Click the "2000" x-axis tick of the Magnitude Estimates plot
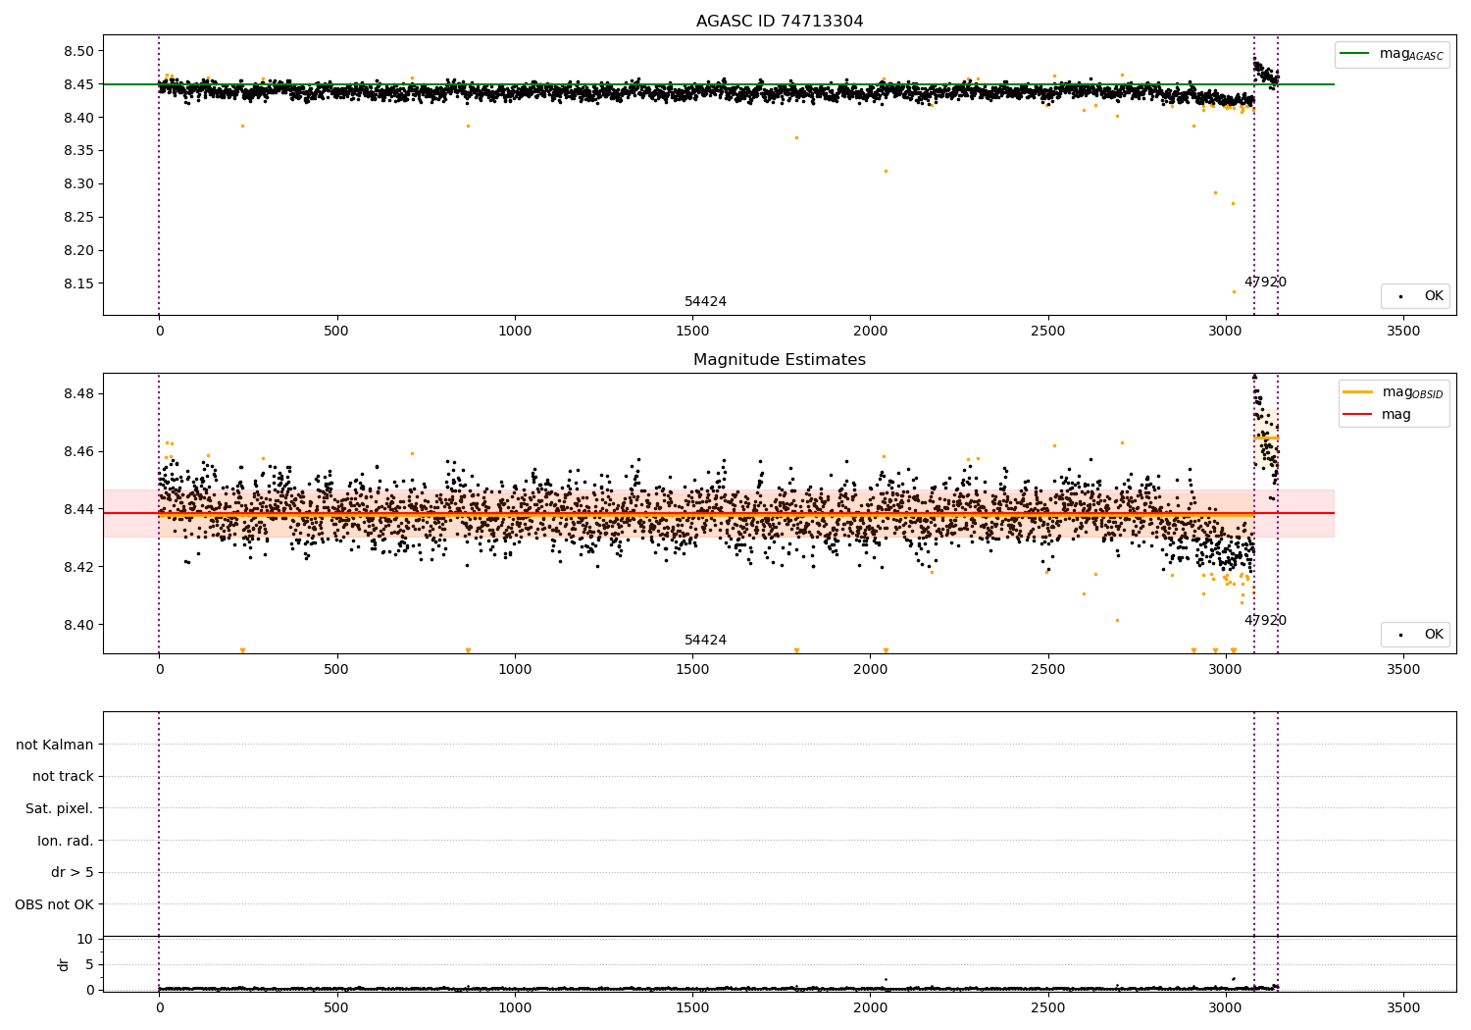1471x1030 pixels. pos(870,670)
